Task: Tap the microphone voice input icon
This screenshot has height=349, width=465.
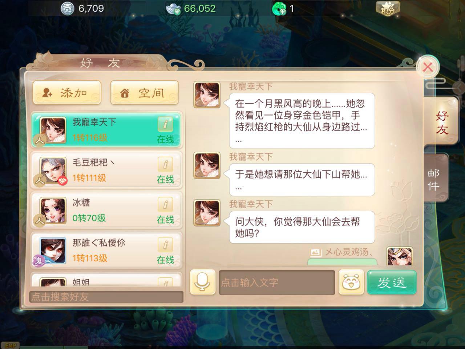Action: coord(203,282)
